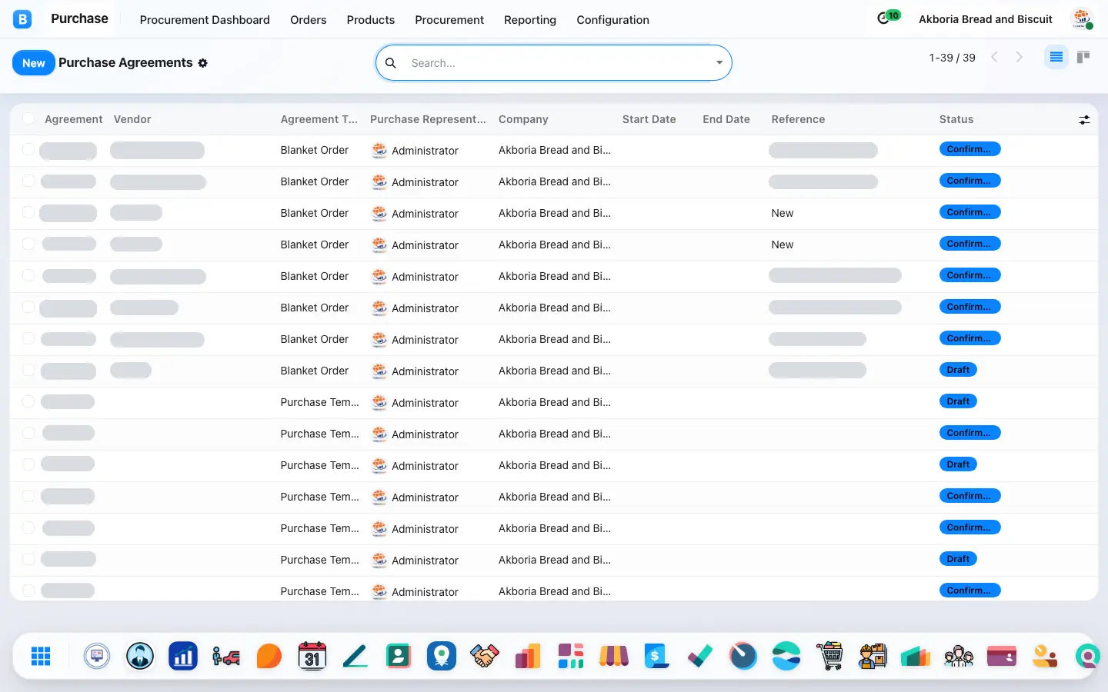Viewport: 1108px width, 692px height.
Task: Click the gear icon beside Purchase Agreements
Action: [203, 63]
